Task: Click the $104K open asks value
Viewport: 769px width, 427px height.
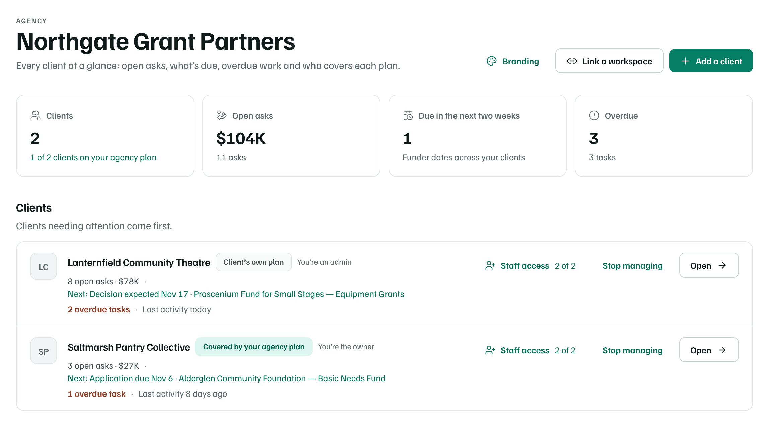Action: 241,138
